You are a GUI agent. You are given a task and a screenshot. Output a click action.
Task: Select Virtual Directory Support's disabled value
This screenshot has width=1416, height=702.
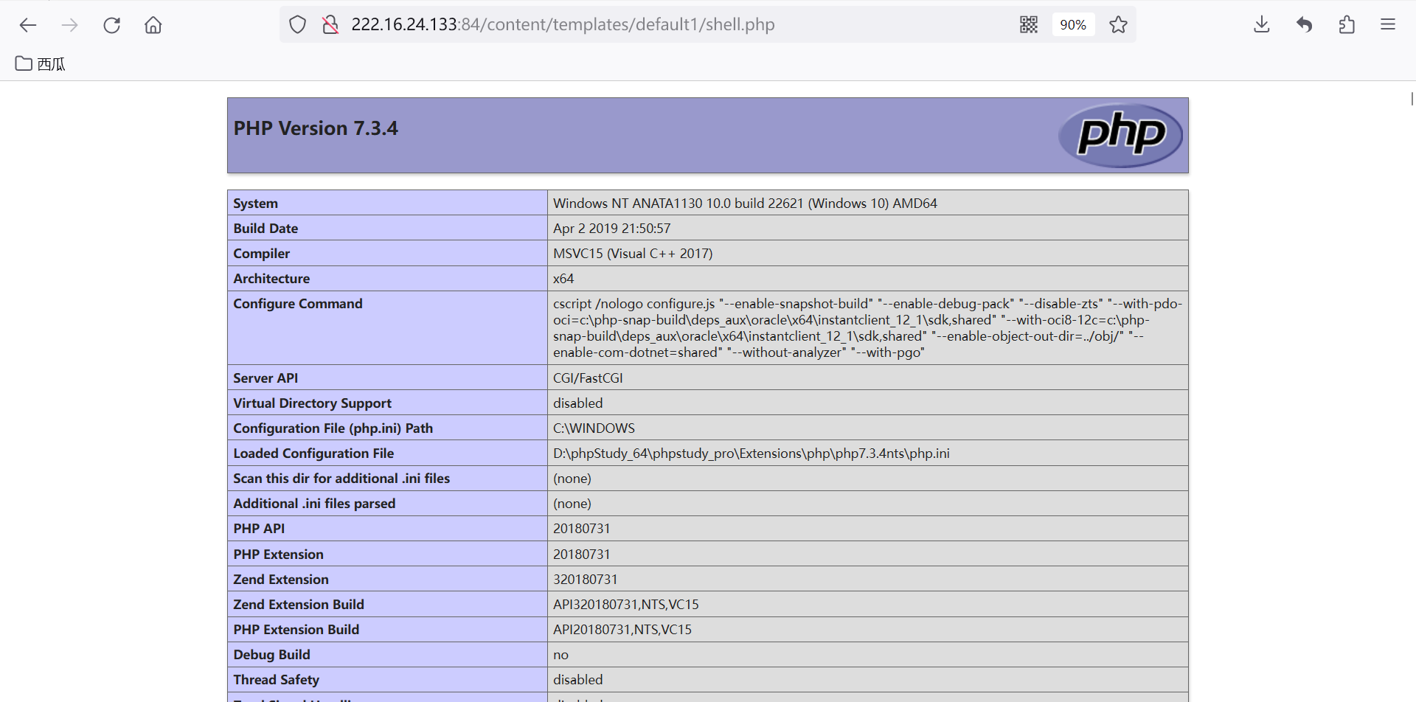pos(578,403)
